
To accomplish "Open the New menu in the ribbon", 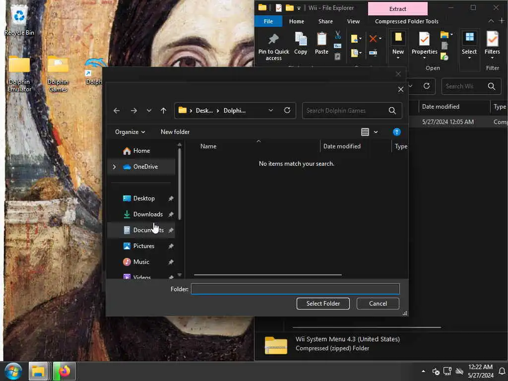I will point(398,45).
